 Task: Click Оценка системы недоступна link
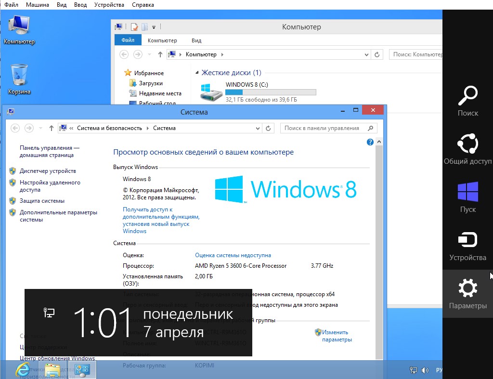[233, 255]
